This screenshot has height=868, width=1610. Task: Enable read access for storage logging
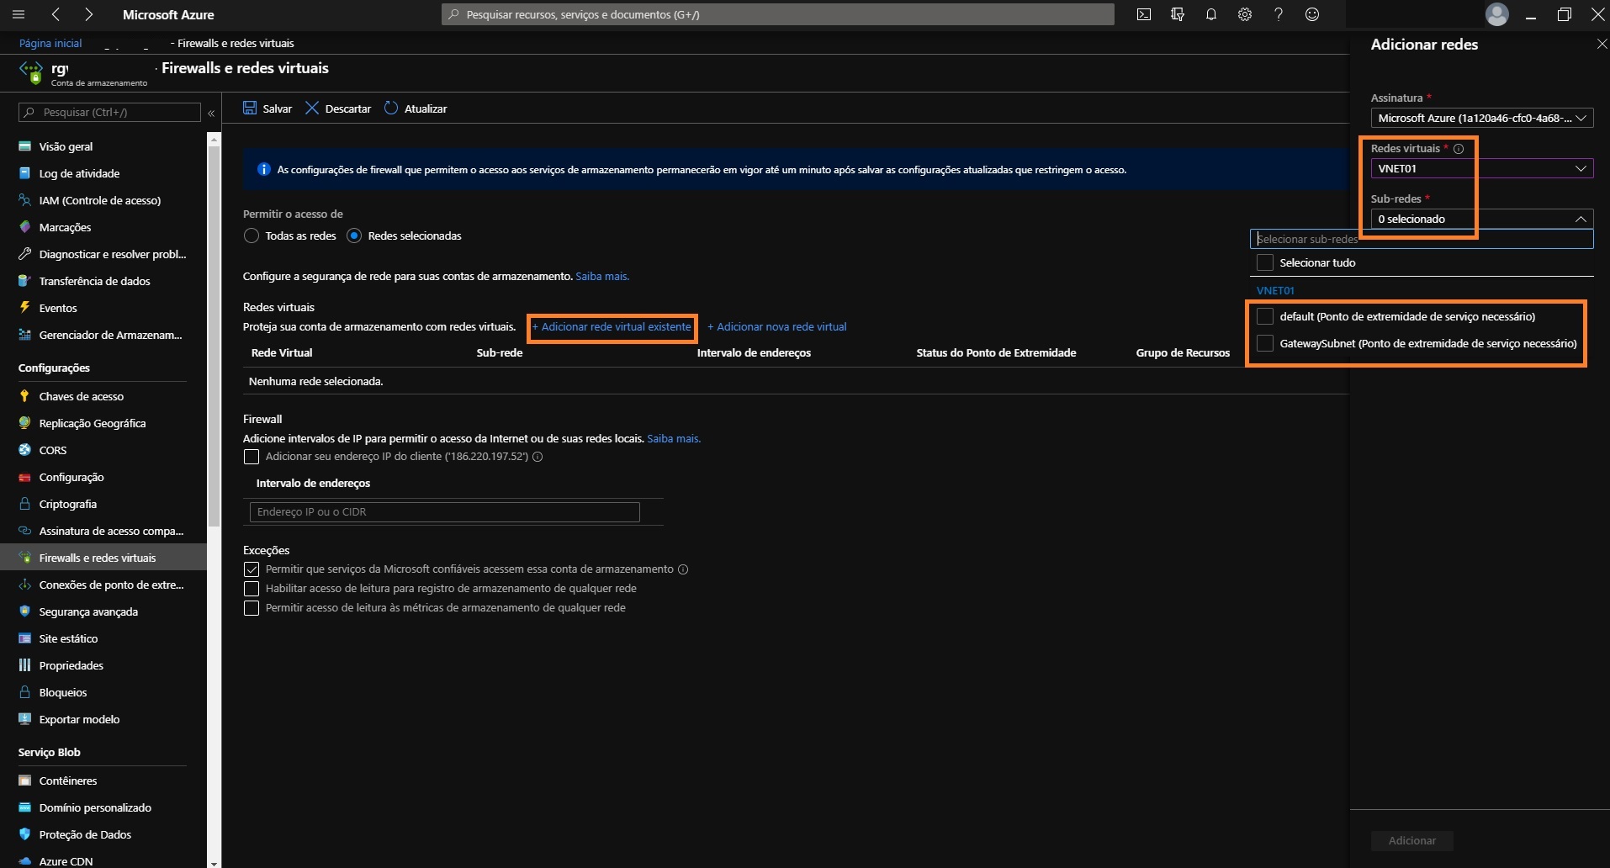251,589
